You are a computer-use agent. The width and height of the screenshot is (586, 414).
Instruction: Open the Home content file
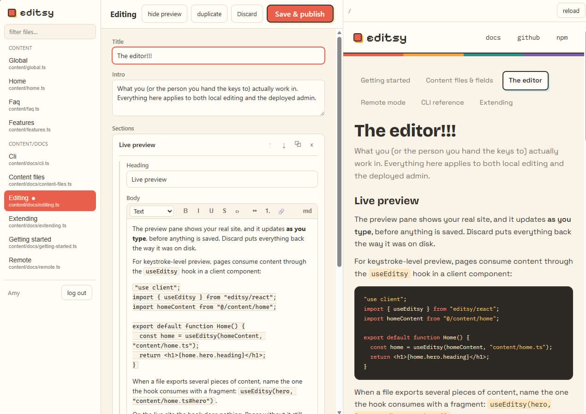click(50, 84)
